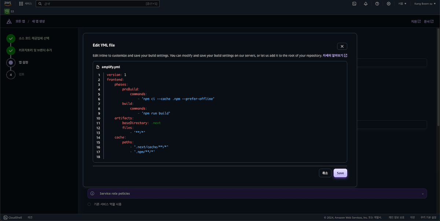Image resolution: width=440 pixels, height=221 pixels.
Task: Select the source code provider step
Action: tap(34, 38)
